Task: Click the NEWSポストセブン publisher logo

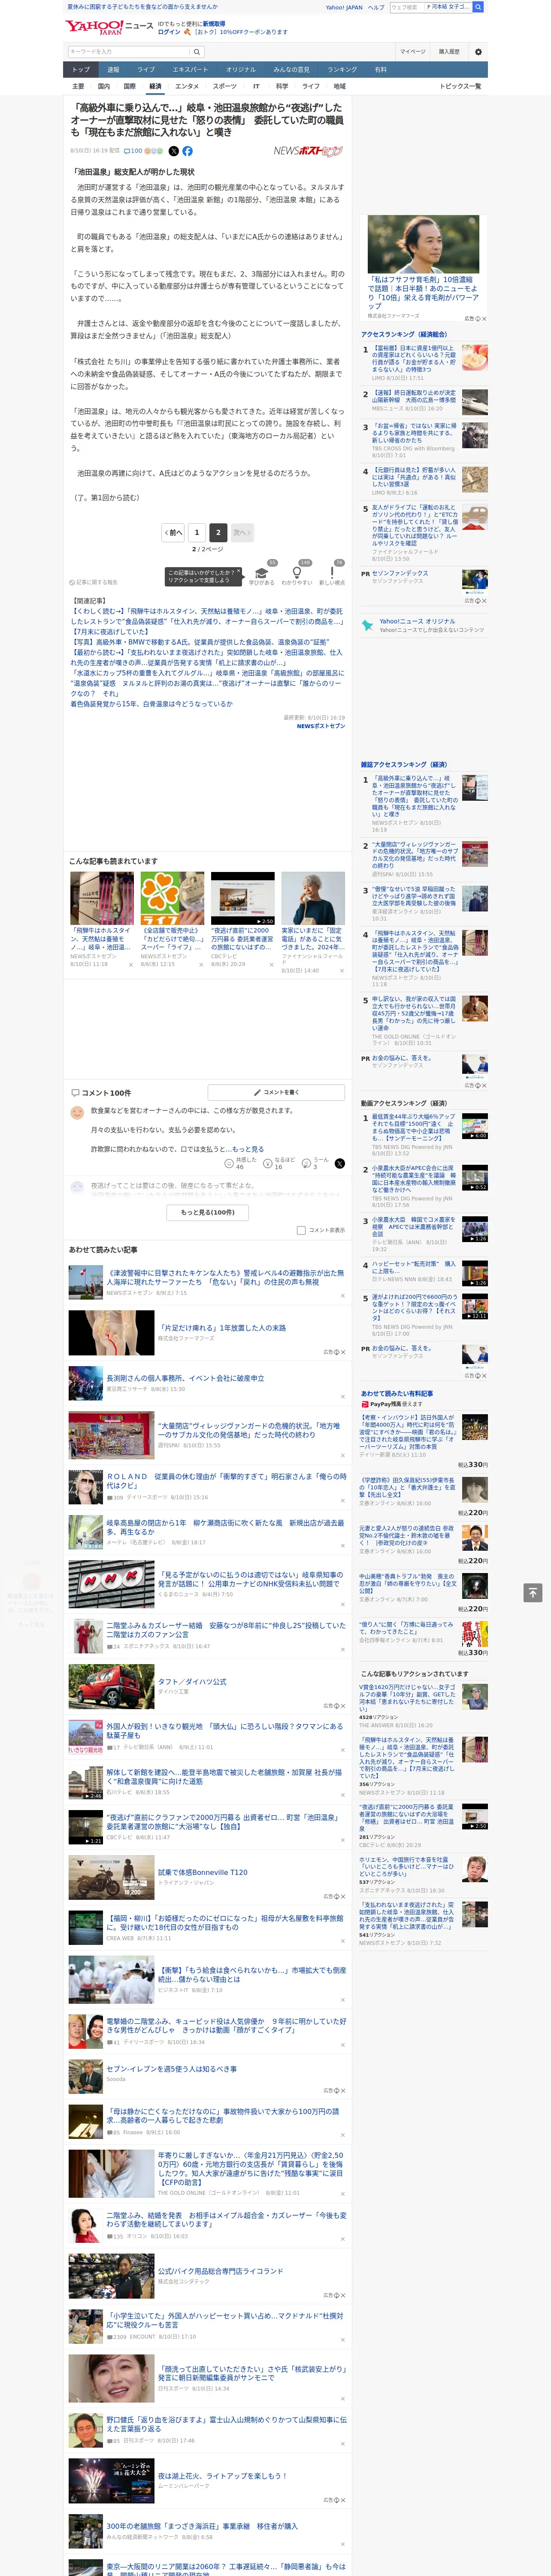Action: pyautogui.click(x=308, y=151)
